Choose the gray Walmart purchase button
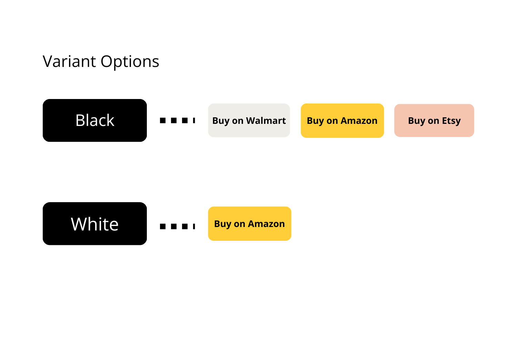 (249, 120)
